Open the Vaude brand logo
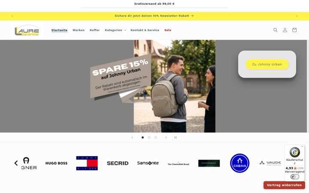Image resolution: width=309 pixels, height=193 pixels. coord(270,163)
